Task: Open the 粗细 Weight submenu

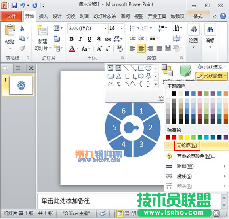Action: [196, 166]
